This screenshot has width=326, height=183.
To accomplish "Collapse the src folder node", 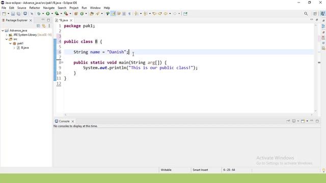I will [x=7, y=39].
